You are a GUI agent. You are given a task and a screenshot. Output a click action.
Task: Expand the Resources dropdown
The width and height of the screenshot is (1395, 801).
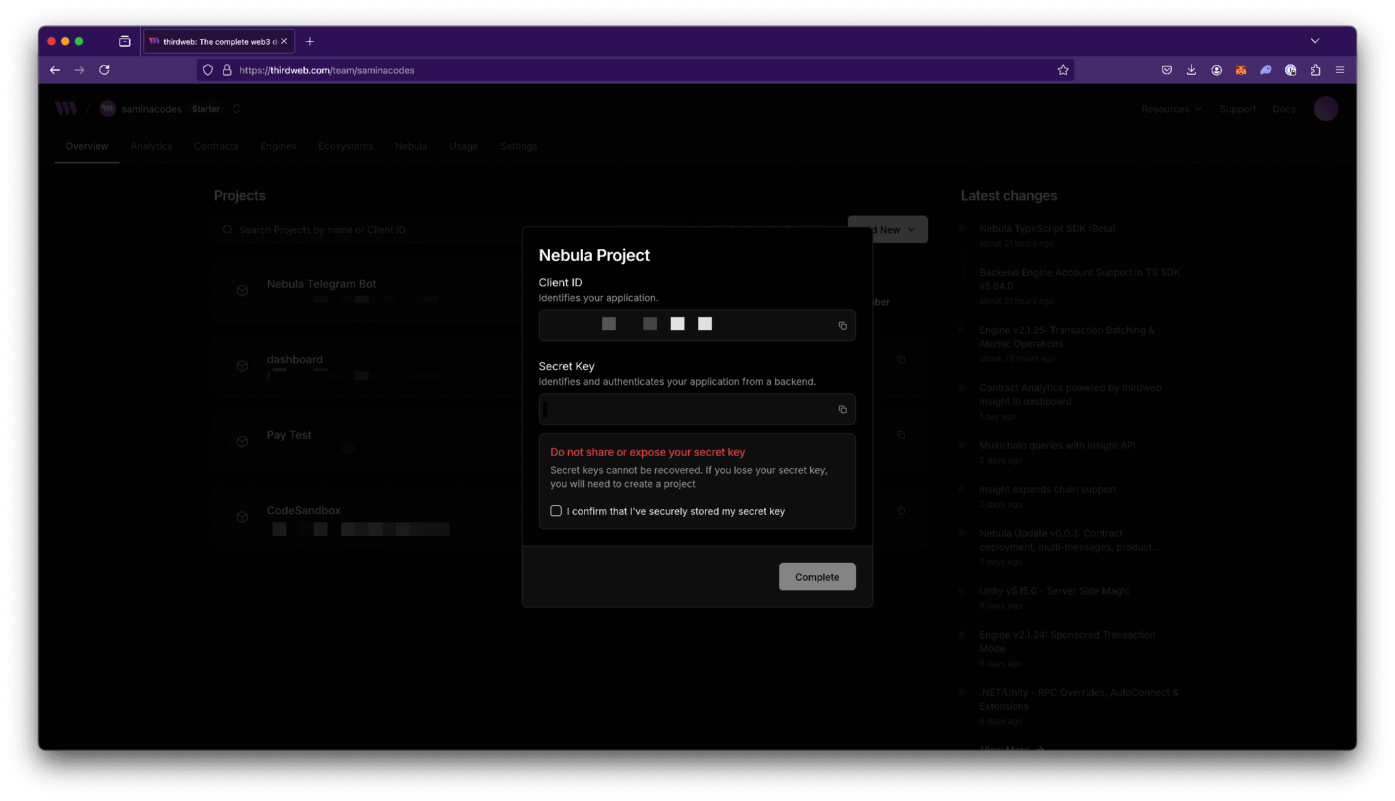(x=1171, y=108)
